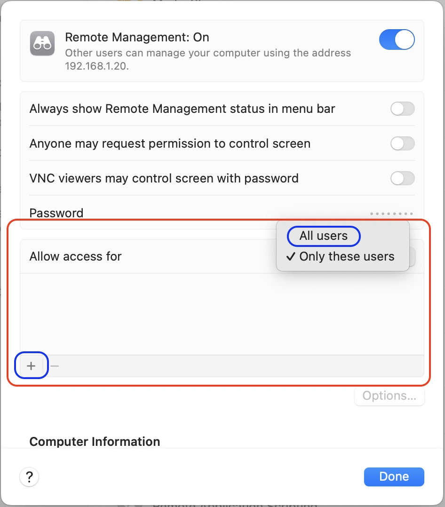This screenshot has height=507, width=445.
Task: Choose All users from the popup menu
Action: pyautogui.click(x=324, y=236)
